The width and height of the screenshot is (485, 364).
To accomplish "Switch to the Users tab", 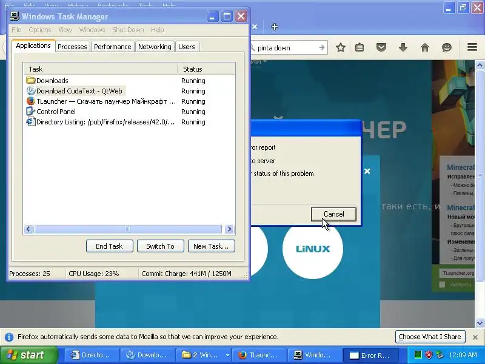I will click(187, 47).
